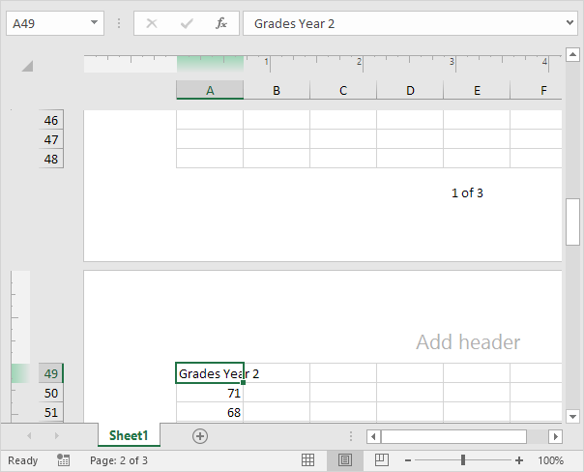Click the Enter checkmark icon in formula bar

pos(187,23)
